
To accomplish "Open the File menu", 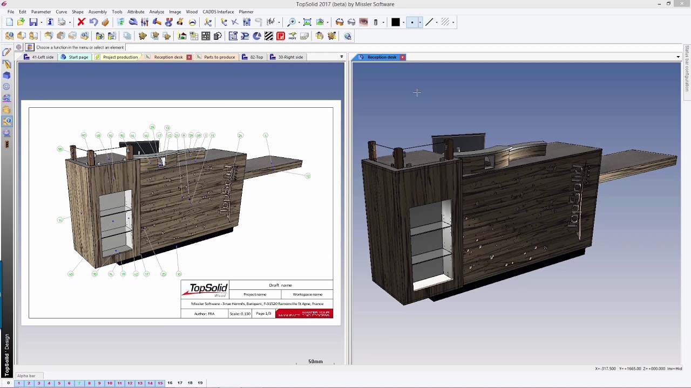I will pos(11,12).
